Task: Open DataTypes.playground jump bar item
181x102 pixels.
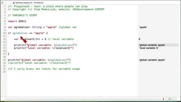Action: pyautogui.click(x=24, y=3)
